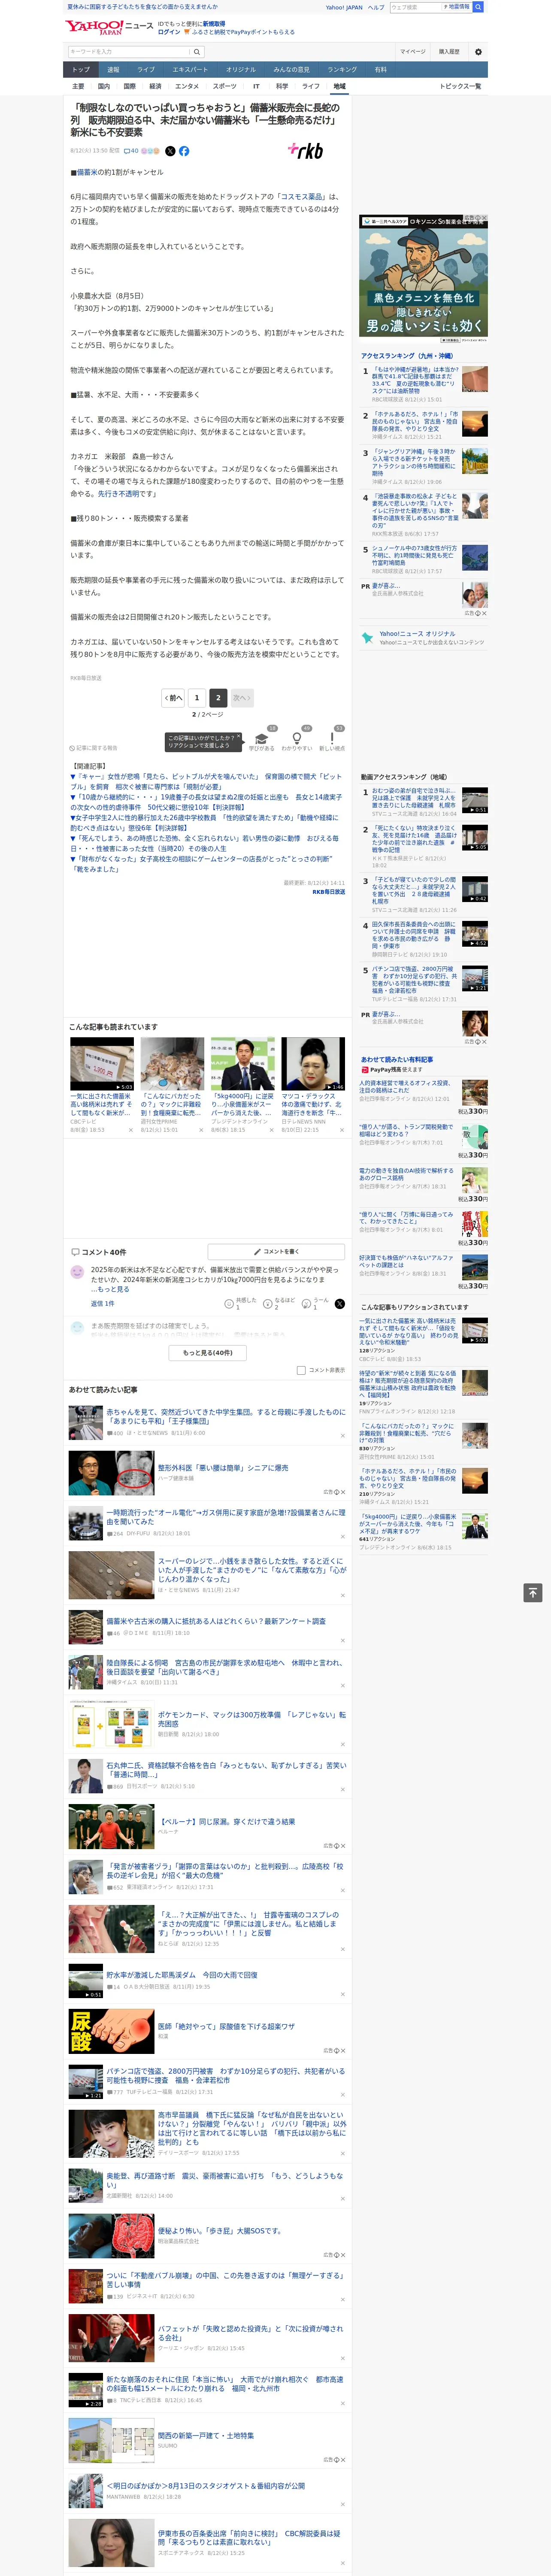The height and width of the screenshot is (2576, 551).
Task: Open 新たな崩落のおそれに住民 video article
Action: pos(224,2384)
